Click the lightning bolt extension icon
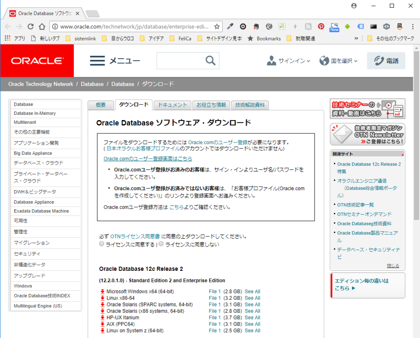420x338 pixels. click(295, 26)
